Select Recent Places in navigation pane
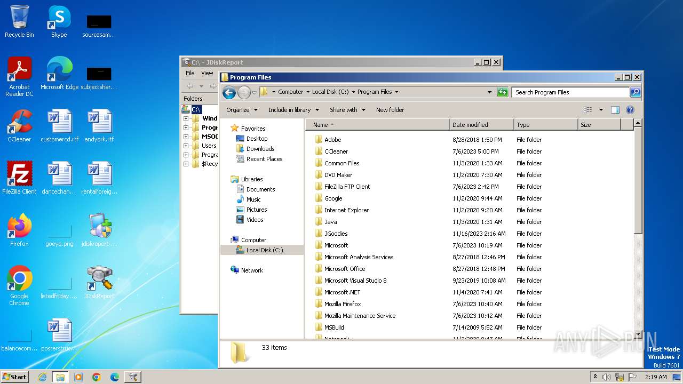The height and width of the screenshot is (384, 683). pyautogui.click(x=264, y=159)
